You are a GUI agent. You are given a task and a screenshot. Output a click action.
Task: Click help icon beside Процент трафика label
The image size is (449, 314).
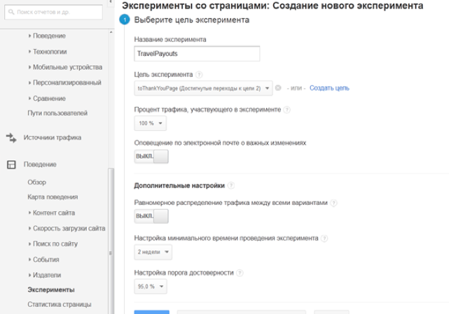tap(287, 110)
